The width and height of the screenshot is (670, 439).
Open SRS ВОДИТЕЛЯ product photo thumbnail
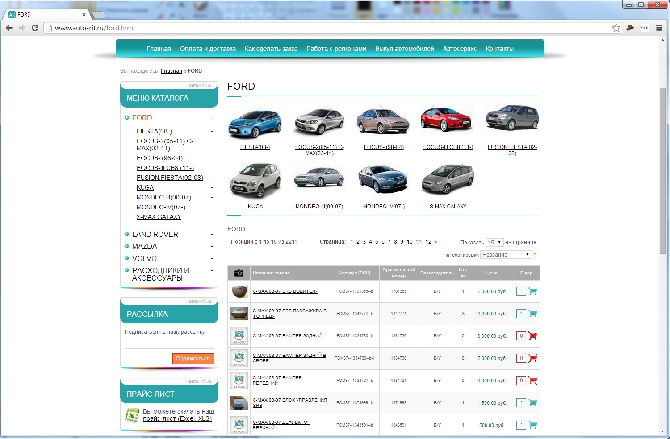pyautogui.click(x=239, y=291)
